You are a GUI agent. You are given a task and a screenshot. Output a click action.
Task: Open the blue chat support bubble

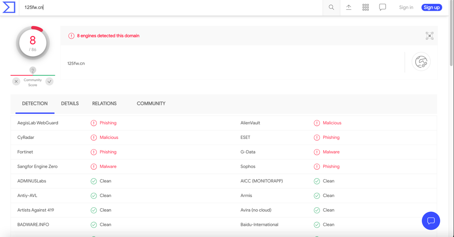pyautogui.click(x=431, y=221)
